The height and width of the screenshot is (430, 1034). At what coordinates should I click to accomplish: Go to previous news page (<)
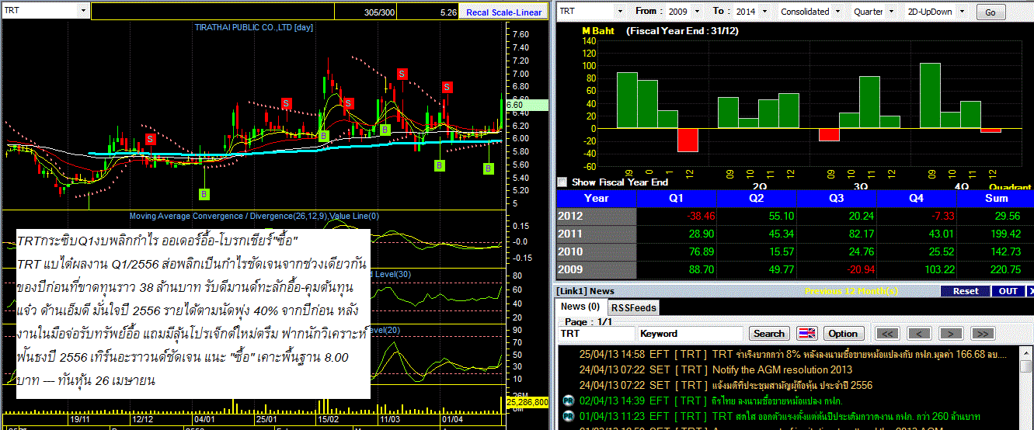[x=919, y=334]
